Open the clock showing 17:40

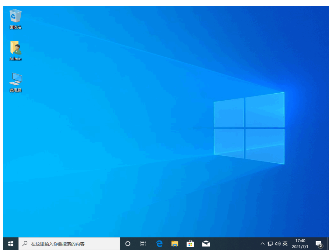pyautogui.click(x=300, y=241)
